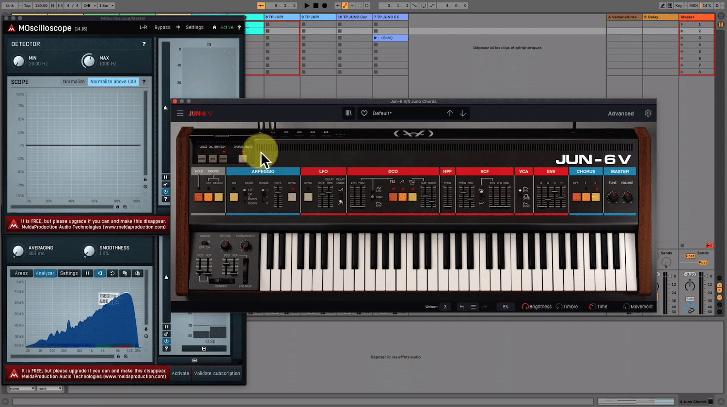Toggle Ableton's Link button
727x407 pixels.
(10, 6)
